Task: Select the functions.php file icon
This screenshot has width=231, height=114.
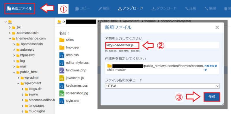Action: pos(62,70)
